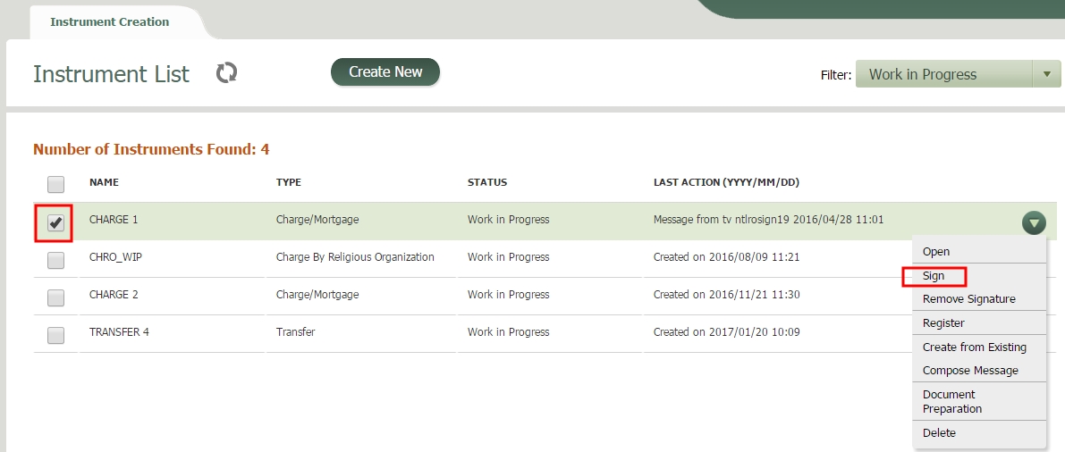Open the Work in Progress filter dropdown
This screenshot has height=452, width=1065.
pyautogui.click(x=958, y=74)
